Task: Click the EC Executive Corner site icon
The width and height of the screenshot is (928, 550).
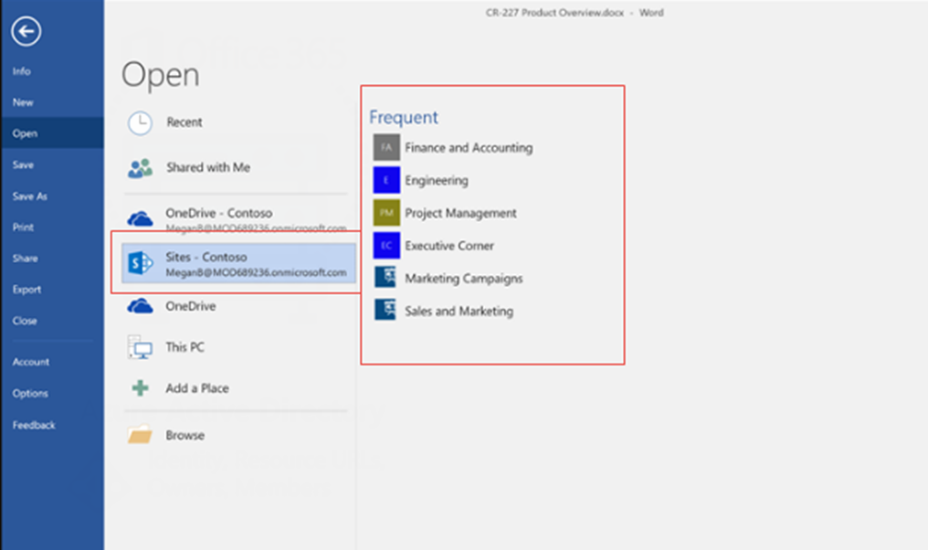Action: (386, 246)
